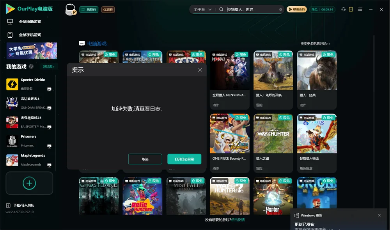Click PC icon on MapleLegends row
The width and height of the screenshot is (390, 230).
[49, 166]
